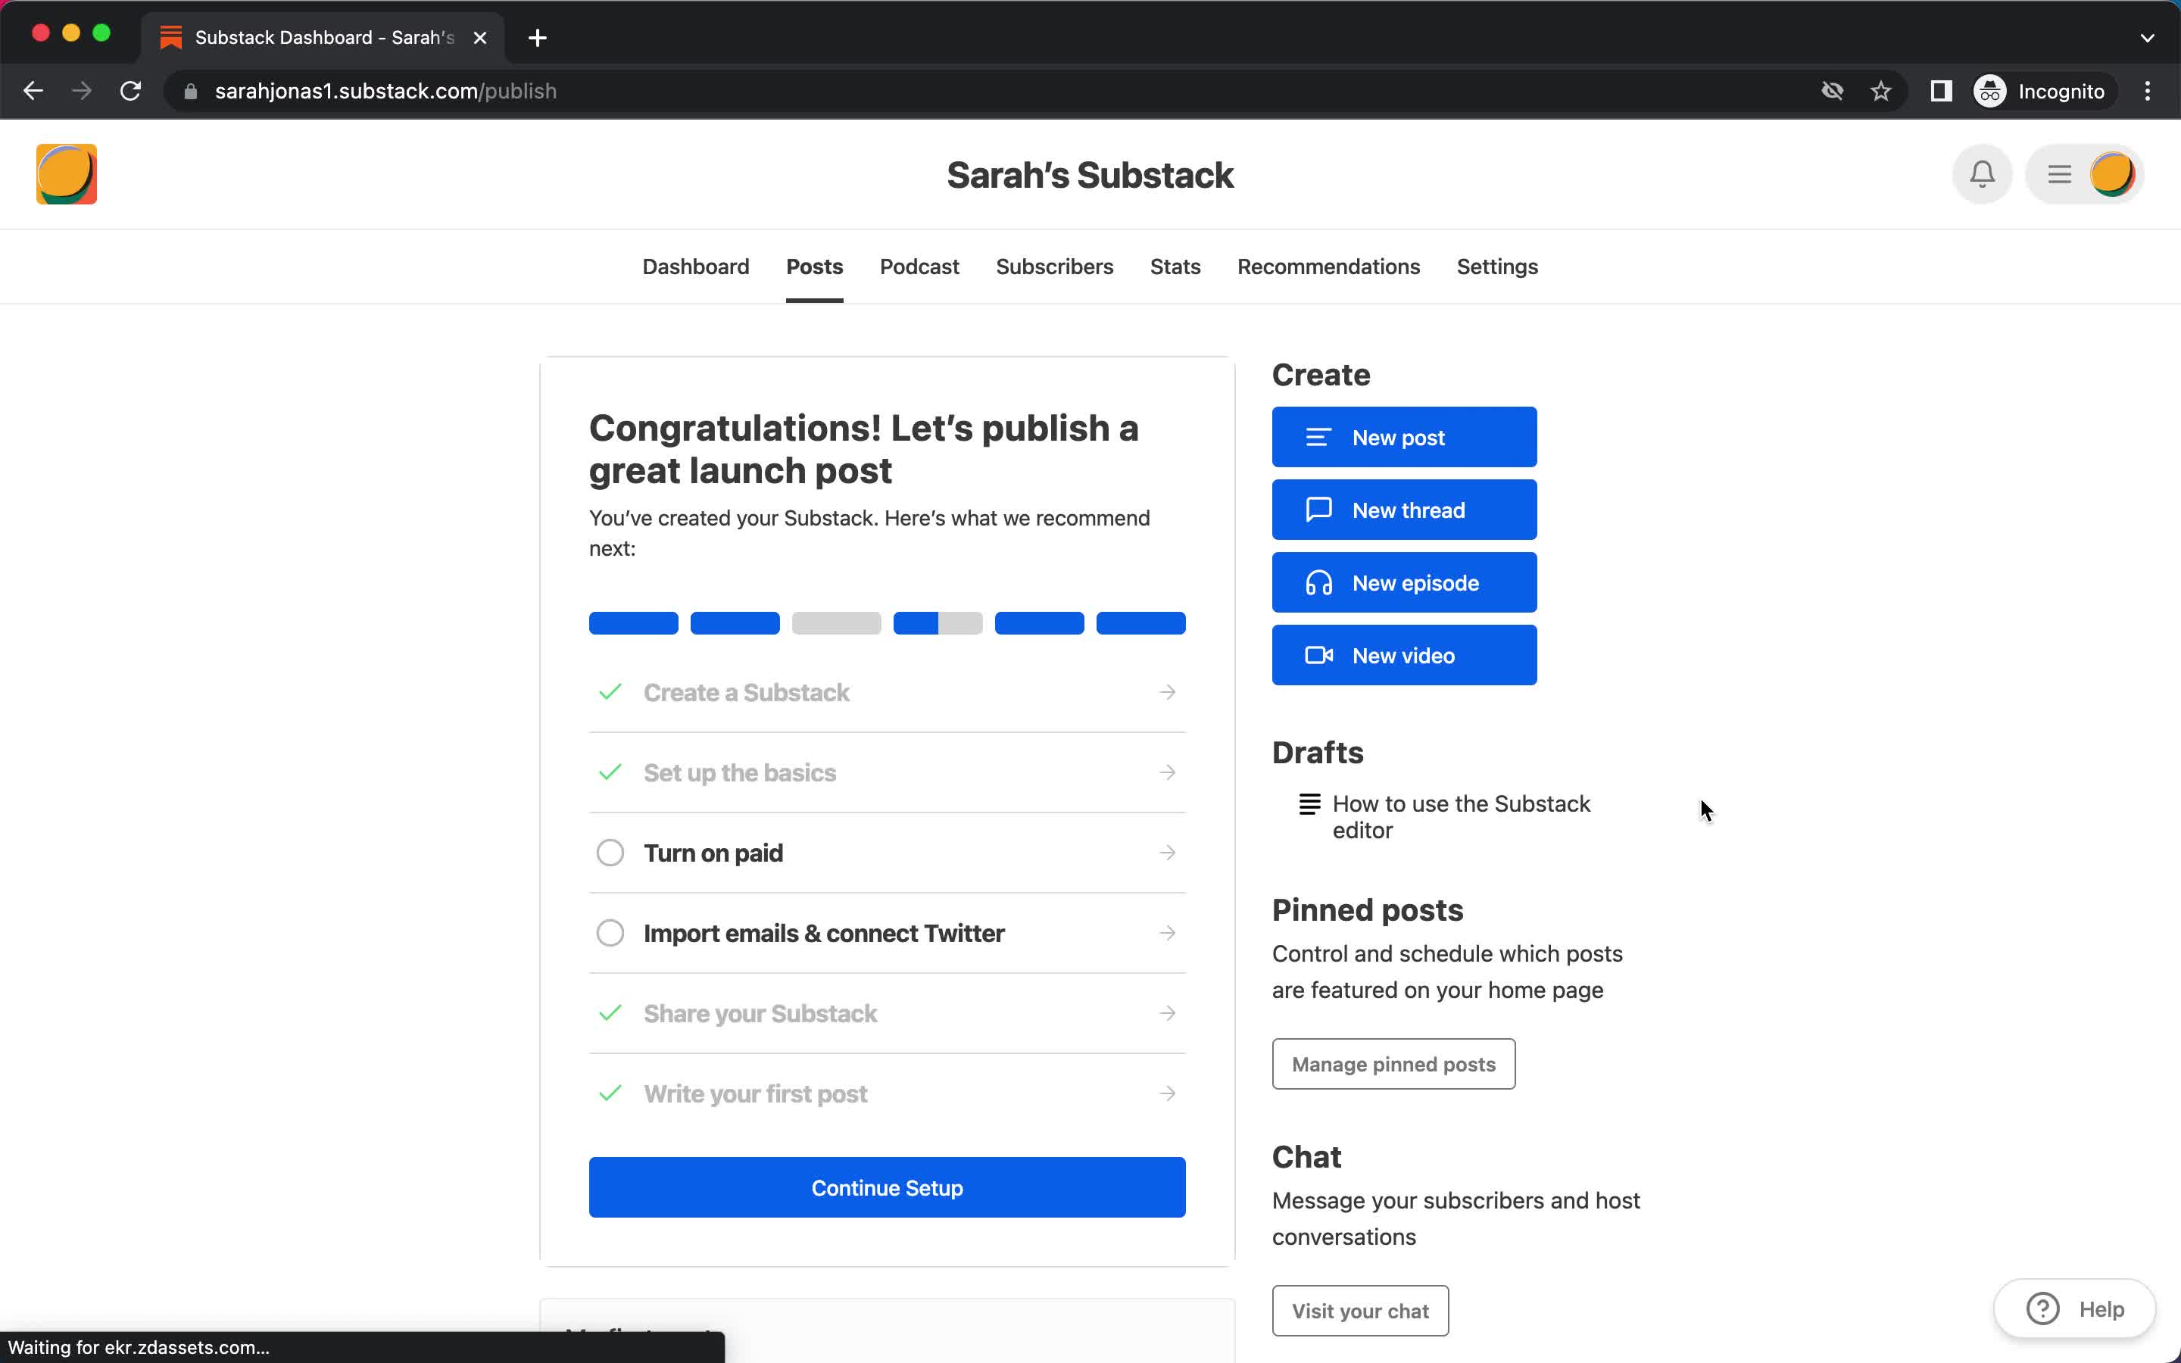Start a New thread
2181x1363 pixels.
pos(1404,510)
